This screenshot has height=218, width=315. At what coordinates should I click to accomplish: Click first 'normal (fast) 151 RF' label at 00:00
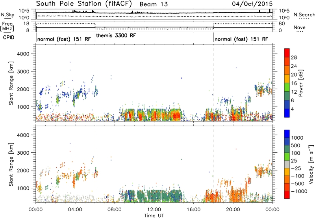coord(64,39)
